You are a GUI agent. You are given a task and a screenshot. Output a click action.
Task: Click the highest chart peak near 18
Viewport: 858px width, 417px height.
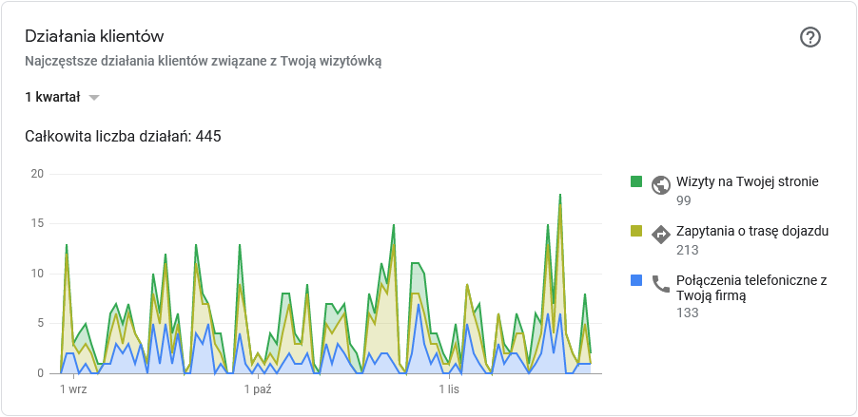tap(560, 196)
